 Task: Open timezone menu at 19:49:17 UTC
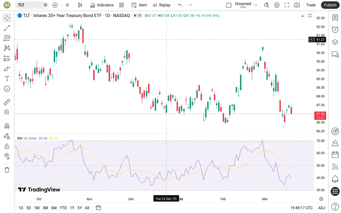click(302, 208)
